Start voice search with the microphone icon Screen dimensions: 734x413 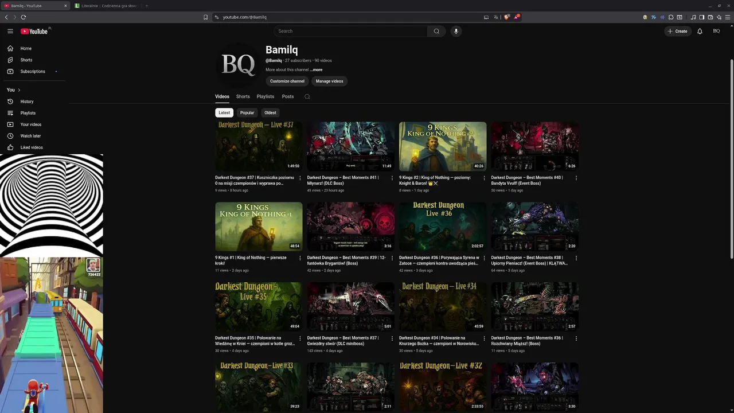point(456,31)
